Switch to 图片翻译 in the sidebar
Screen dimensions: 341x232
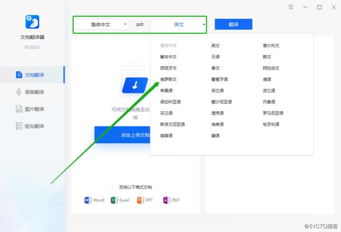click(x=32, y=109)
